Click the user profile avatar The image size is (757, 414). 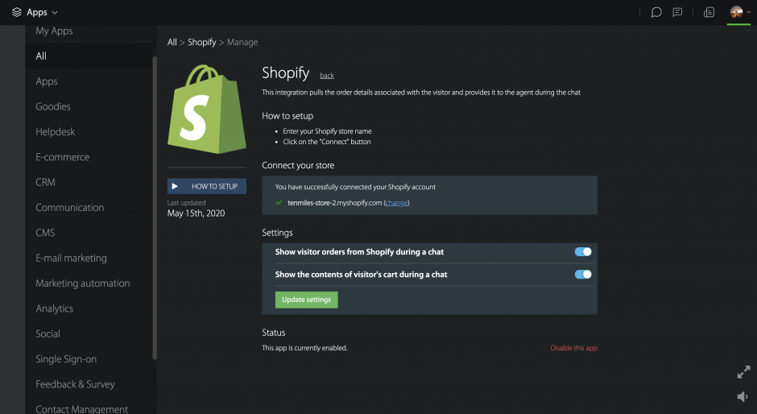(x=735, y=12)
